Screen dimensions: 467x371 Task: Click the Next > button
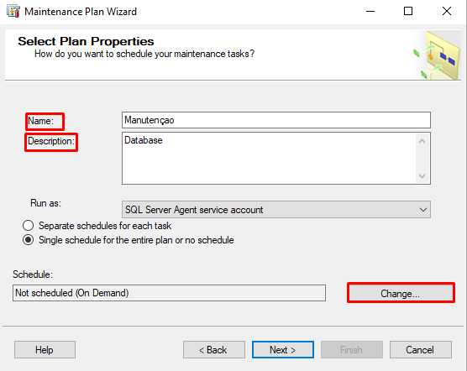pos(283,349)
